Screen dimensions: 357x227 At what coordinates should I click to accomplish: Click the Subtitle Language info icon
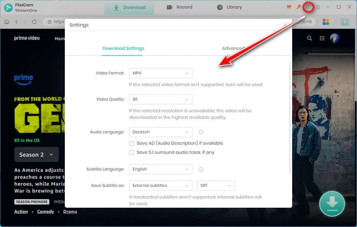tap(201, 169)
